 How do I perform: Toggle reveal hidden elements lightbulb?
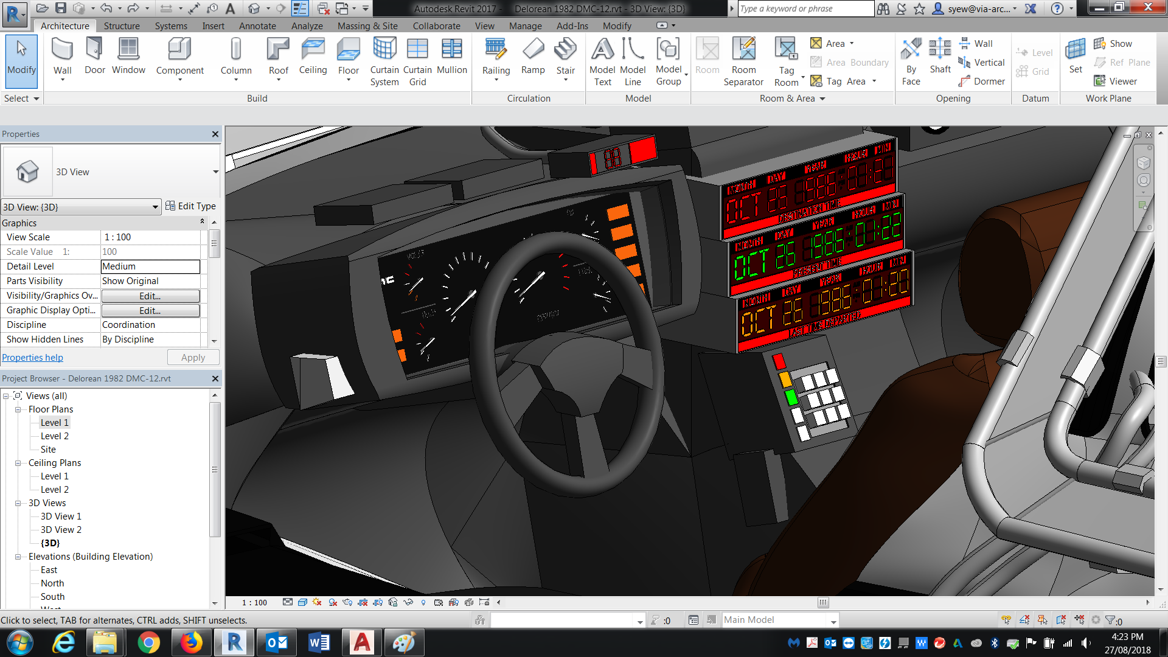pos(423,602)
